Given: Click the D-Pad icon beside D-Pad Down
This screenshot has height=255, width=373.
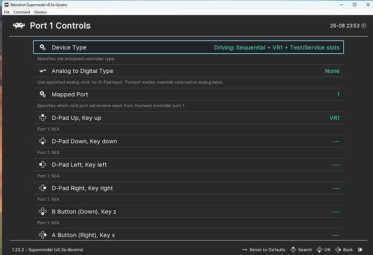Looking at the screenshot, I should [43, 141].
